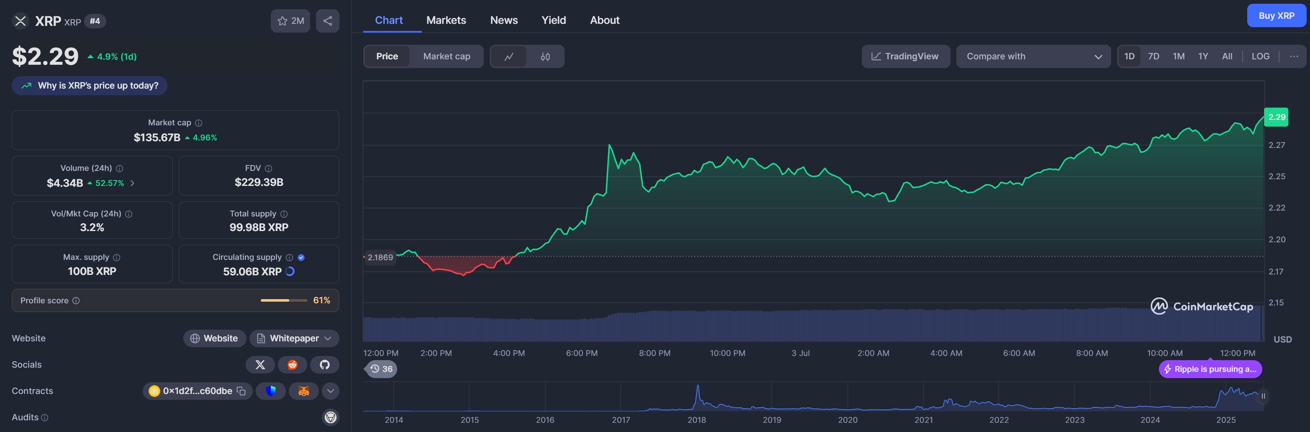Click the Audits info icon

[x=45, y=417]
